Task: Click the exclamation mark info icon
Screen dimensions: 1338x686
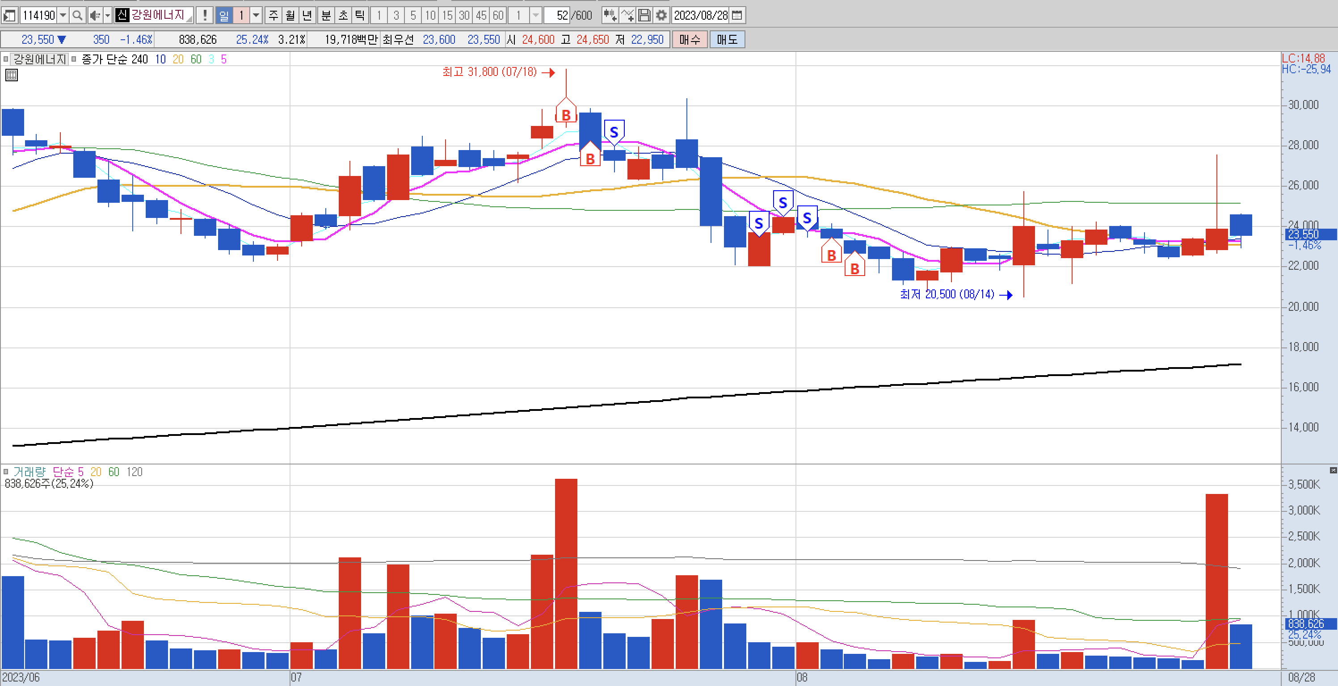Action: (x=205, y=15)
